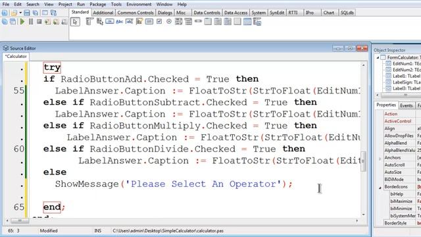Open the Events tab in Object Inspector
The image size is (421, 237).
point(407,105)
